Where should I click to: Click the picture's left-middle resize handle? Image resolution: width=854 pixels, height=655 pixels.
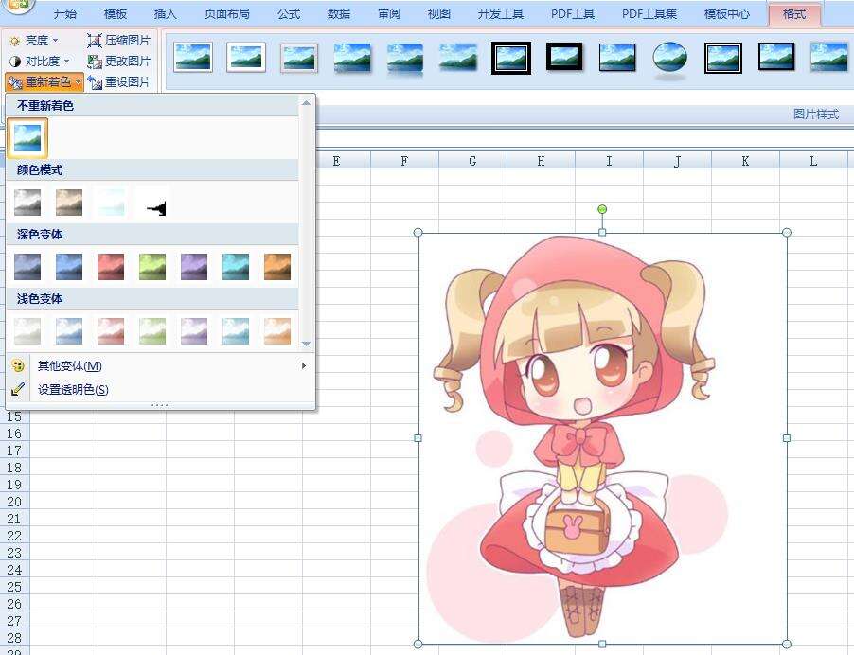coord(418,437)
